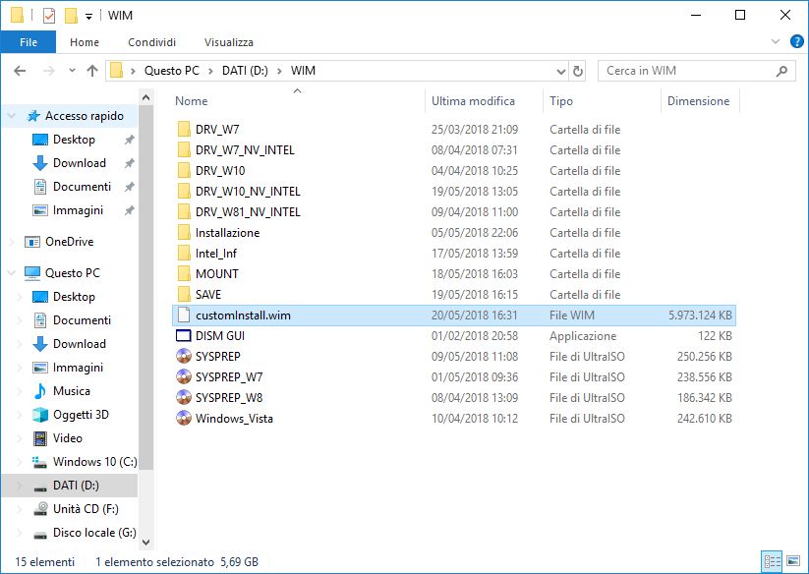Sort by the Dimensione column header
809x574 pixels.
[x=700, y=101]
